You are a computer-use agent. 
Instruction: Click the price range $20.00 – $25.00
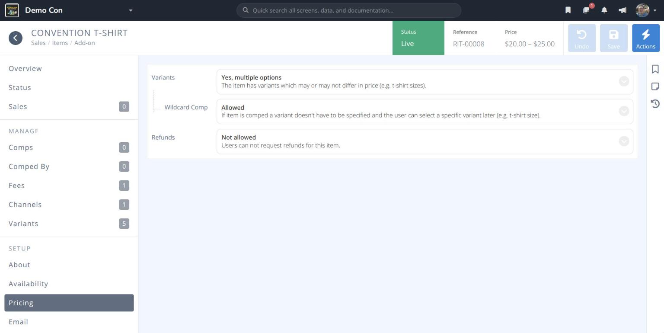coord(530,44)
